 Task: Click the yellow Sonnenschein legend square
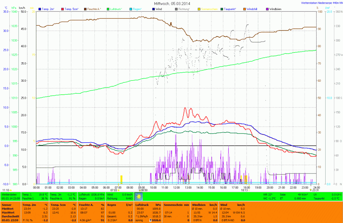click(199, 8)
